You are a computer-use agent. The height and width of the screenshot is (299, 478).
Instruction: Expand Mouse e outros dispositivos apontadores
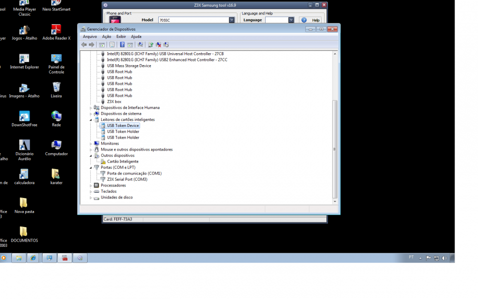pyautogui.click(x=90, y=150)
